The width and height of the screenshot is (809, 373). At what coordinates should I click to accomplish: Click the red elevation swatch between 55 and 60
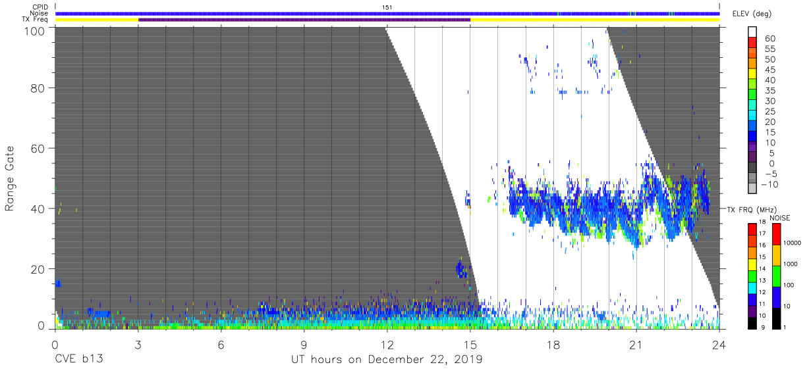pos(752,43)
